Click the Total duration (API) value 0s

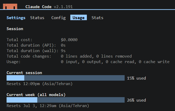[x=63, y=45]
